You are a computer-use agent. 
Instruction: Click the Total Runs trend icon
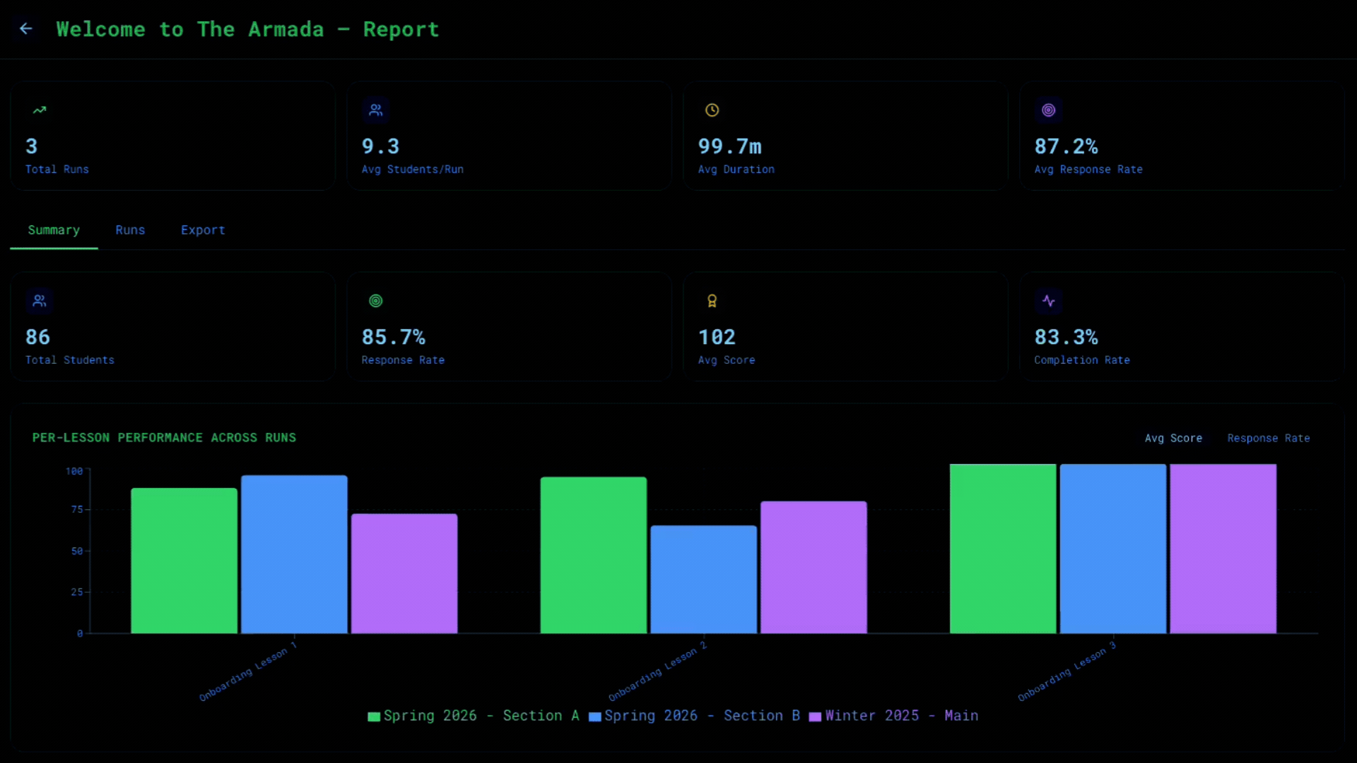(x=40, y=110)
